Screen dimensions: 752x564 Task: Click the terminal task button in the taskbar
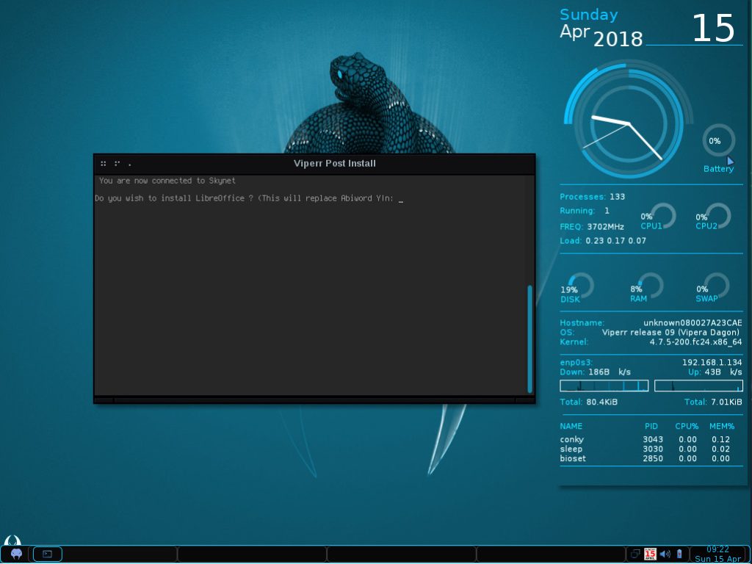point(47,554)
